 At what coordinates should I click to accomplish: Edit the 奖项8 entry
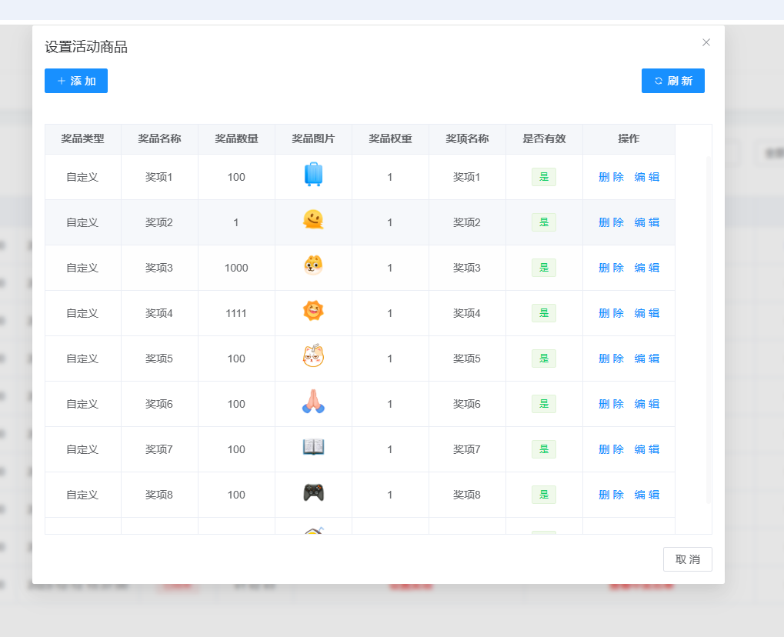pyautogui.click(x=646, y=495)
